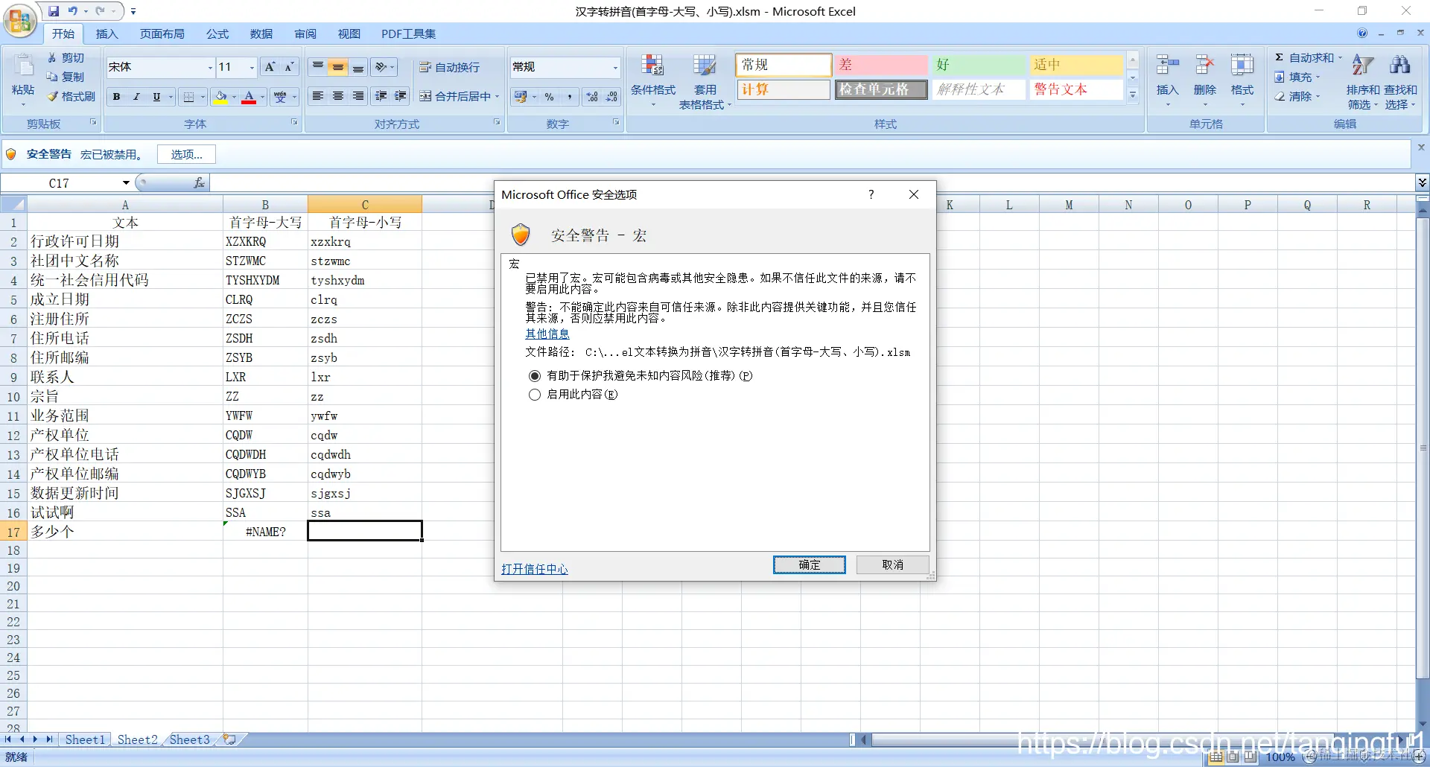Click the insert function fx icon

point(199,182)
